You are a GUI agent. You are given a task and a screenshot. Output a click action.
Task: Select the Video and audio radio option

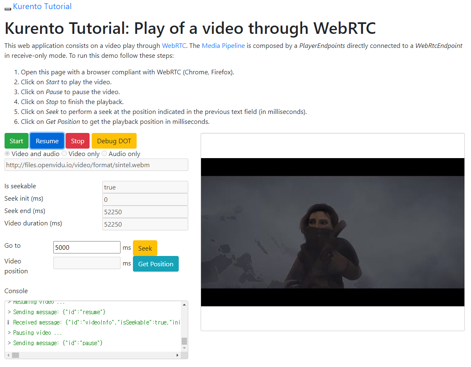coord(7,154)
